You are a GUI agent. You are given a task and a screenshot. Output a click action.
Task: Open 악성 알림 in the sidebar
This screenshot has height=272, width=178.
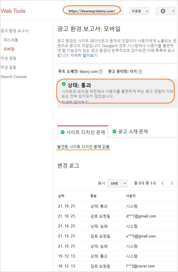click(x=9, y=67)
